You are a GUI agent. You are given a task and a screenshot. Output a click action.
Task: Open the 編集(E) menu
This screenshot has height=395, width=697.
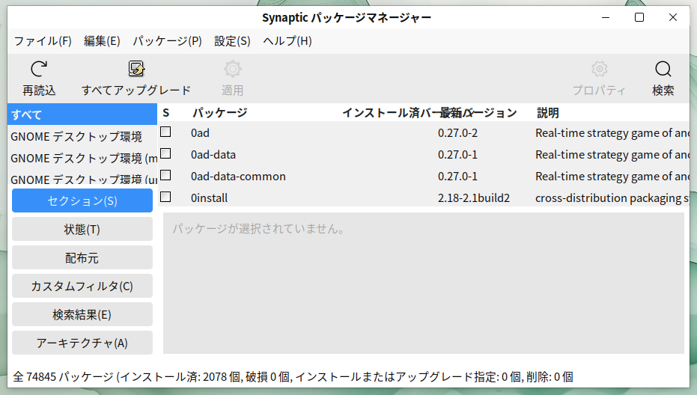(x=102, y=41)
